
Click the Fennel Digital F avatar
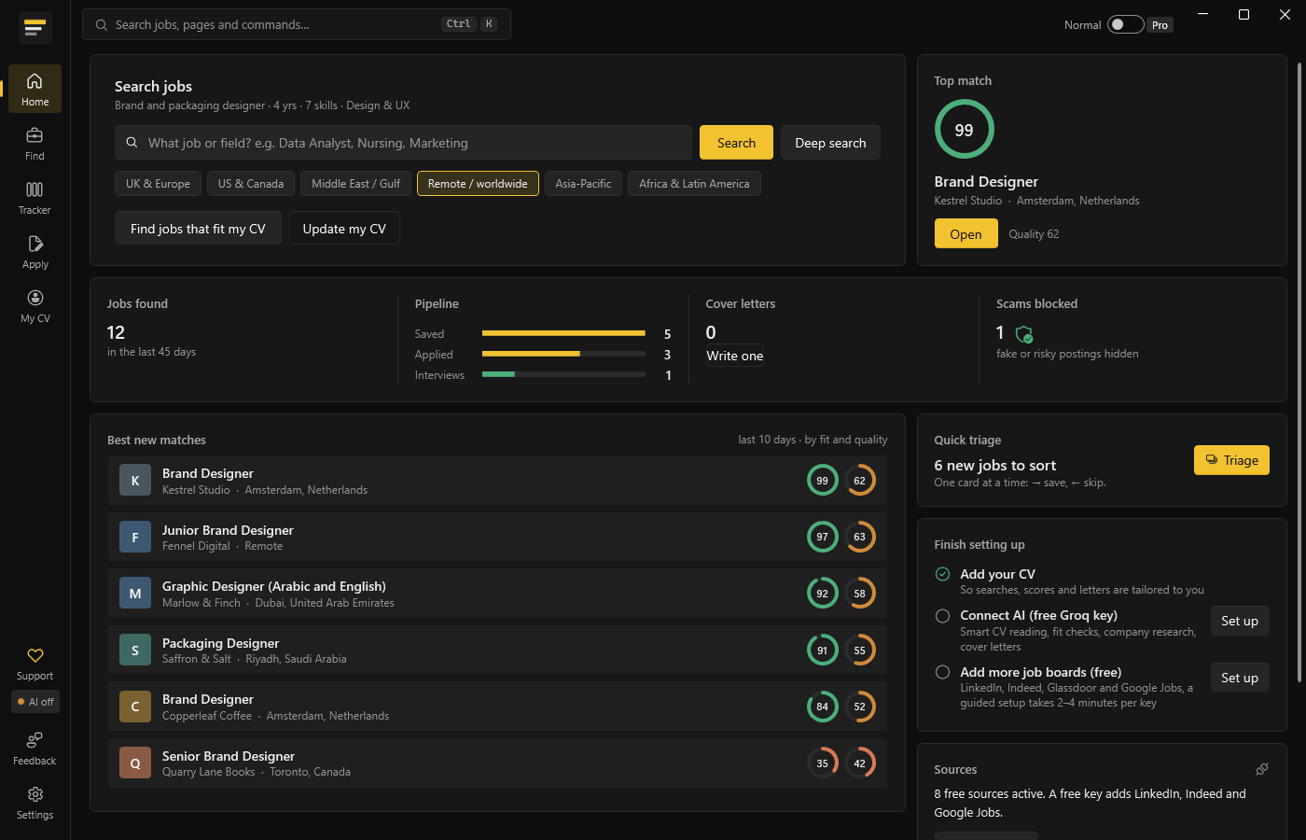135,537
